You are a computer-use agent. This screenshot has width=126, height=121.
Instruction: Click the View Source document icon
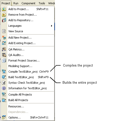coord(4,31)
